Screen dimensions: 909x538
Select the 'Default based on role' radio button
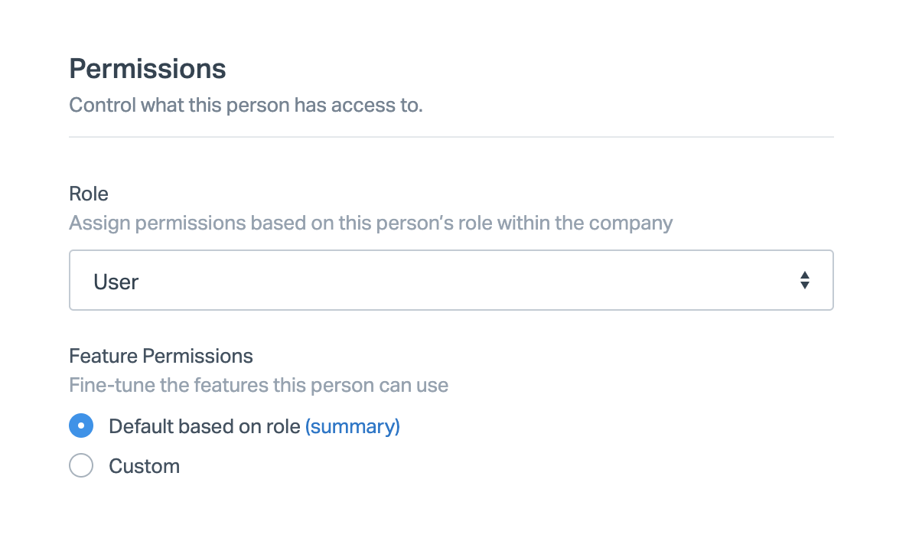(81, 426)
